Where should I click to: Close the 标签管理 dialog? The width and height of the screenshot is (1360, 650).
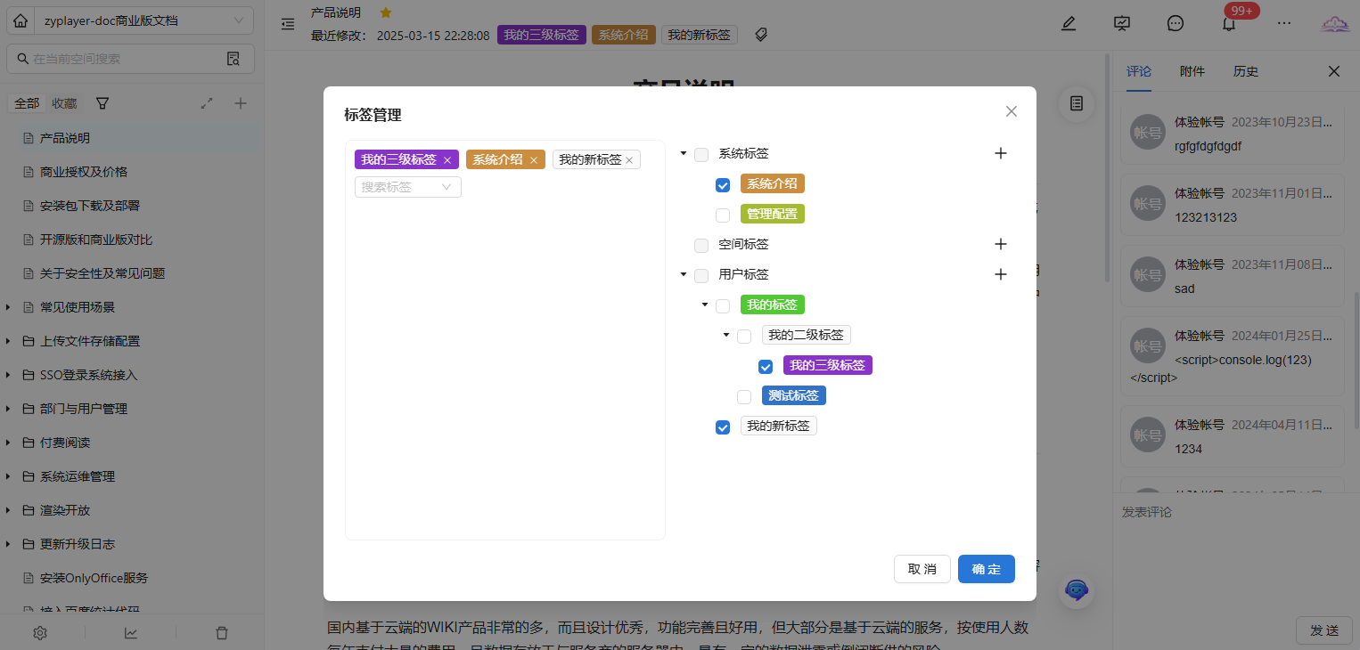[x=1011, y=111]
